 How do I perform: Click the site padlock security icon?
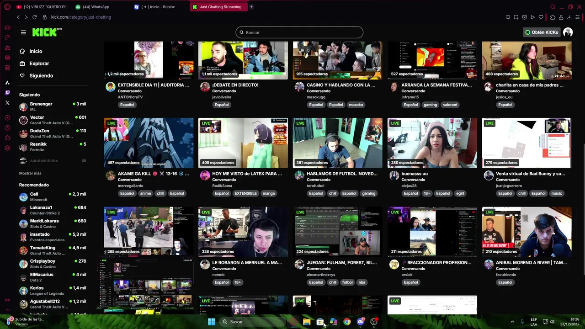(x=44, y=17)
